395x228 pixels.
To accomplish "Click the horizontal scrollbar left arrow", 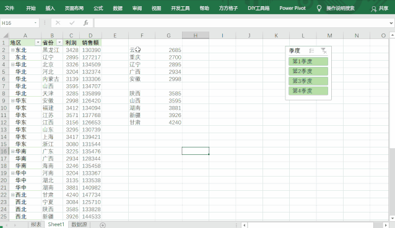I will (244, 225).
